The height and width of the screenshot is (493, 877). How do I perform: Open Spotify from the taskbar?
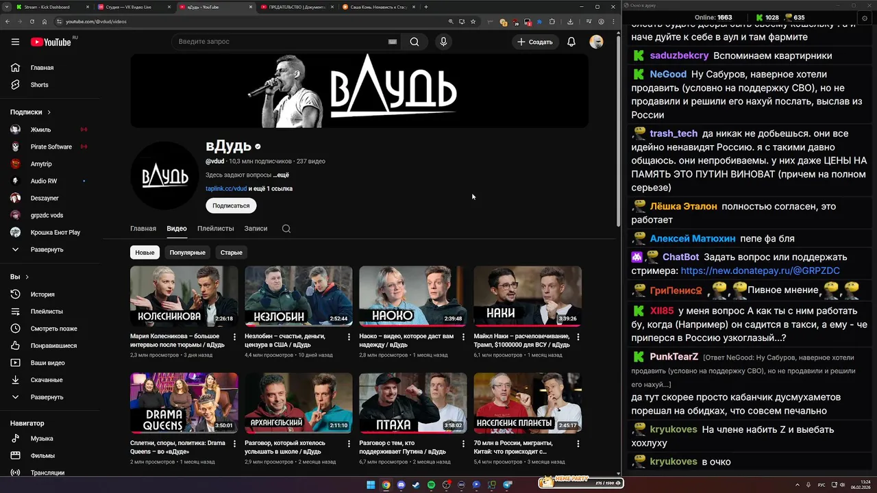pos(431,485)
